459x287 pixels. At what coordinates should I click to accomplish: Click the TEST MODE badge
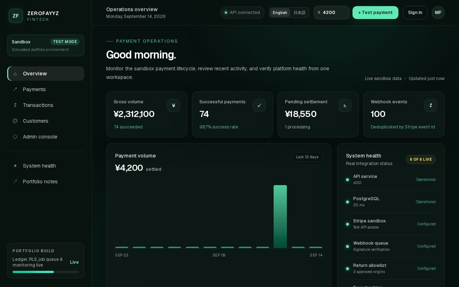pos(65,42)
